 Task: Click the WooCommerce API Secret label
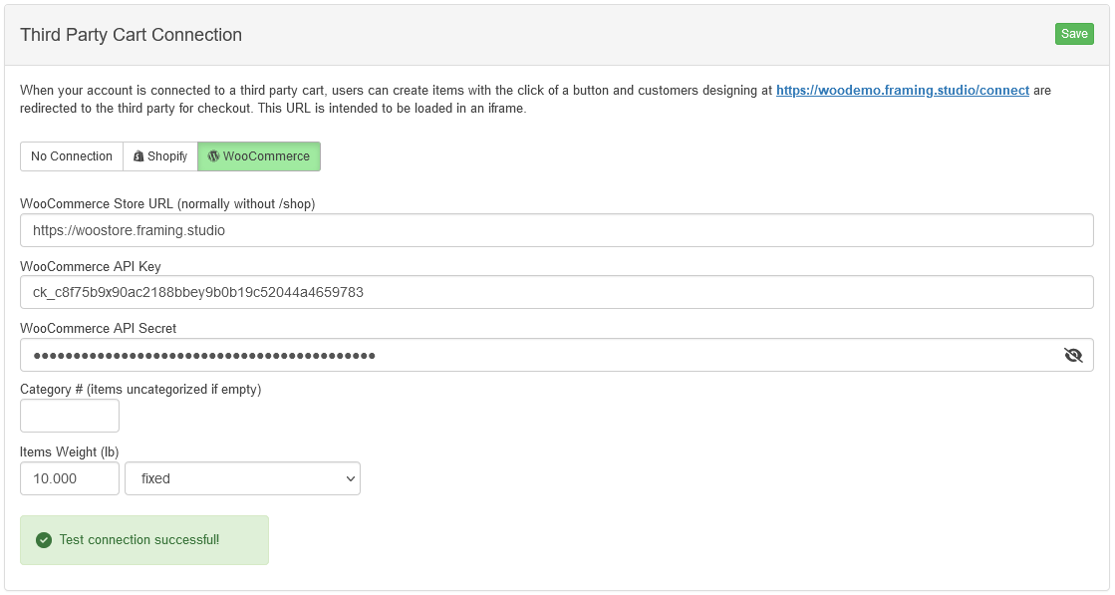98,329
